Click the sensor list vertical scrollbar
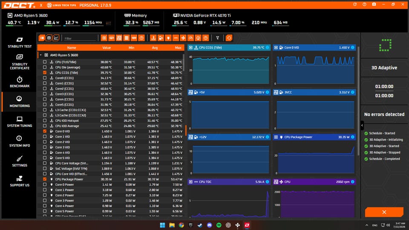Image resolution: width=409 pixels, height=230 pixels. click(184, 63)
